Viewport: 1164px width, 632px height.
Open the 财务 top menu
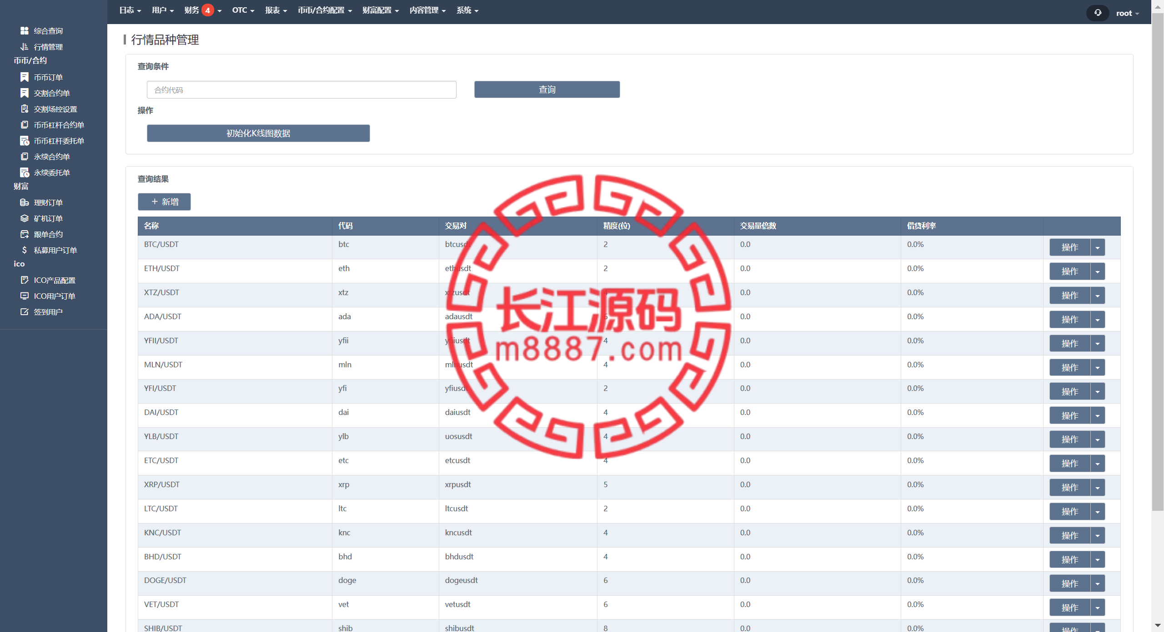point(203,10)
